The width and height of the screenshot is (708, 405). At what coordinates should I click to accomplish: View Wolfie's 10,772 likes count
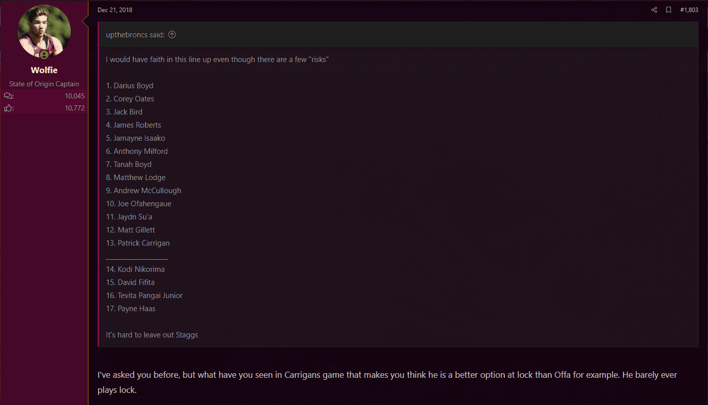pyautogui.click(x=75, y=108)
